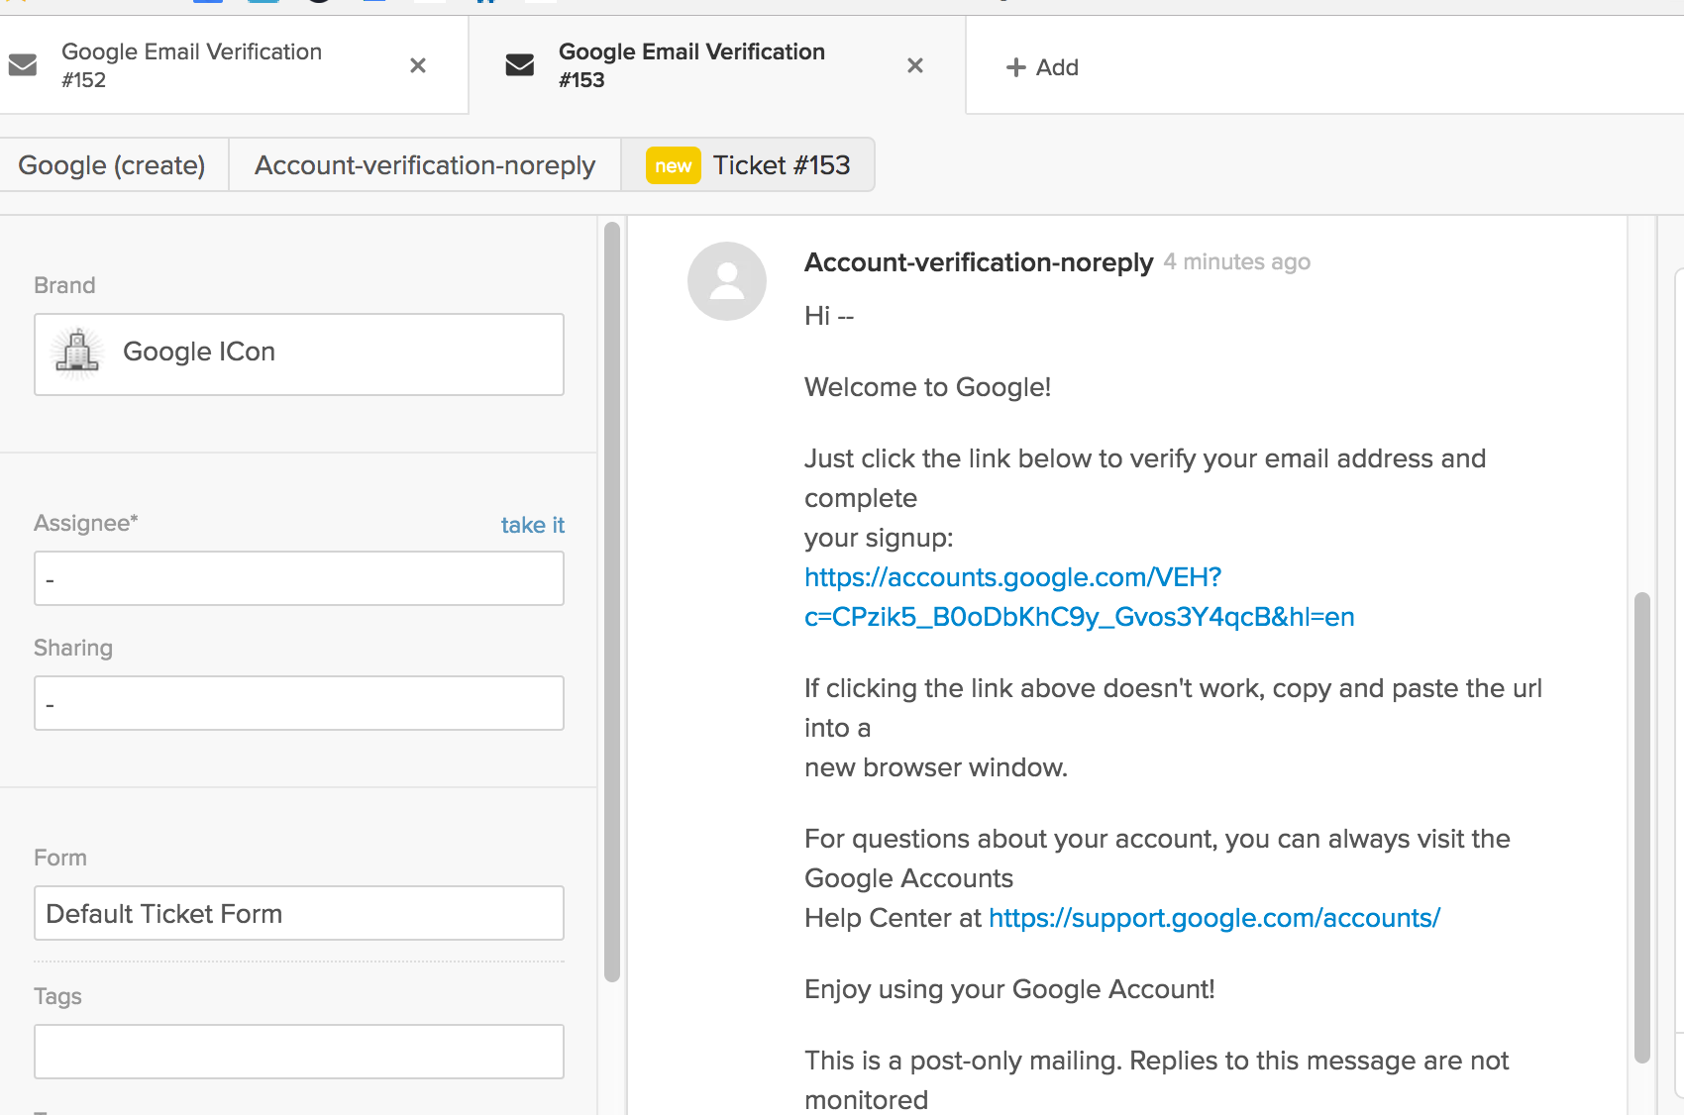Open the support.google.com/accounts link
The height and width of the screenshot is (1115, 1684).
coord(1214,918)
